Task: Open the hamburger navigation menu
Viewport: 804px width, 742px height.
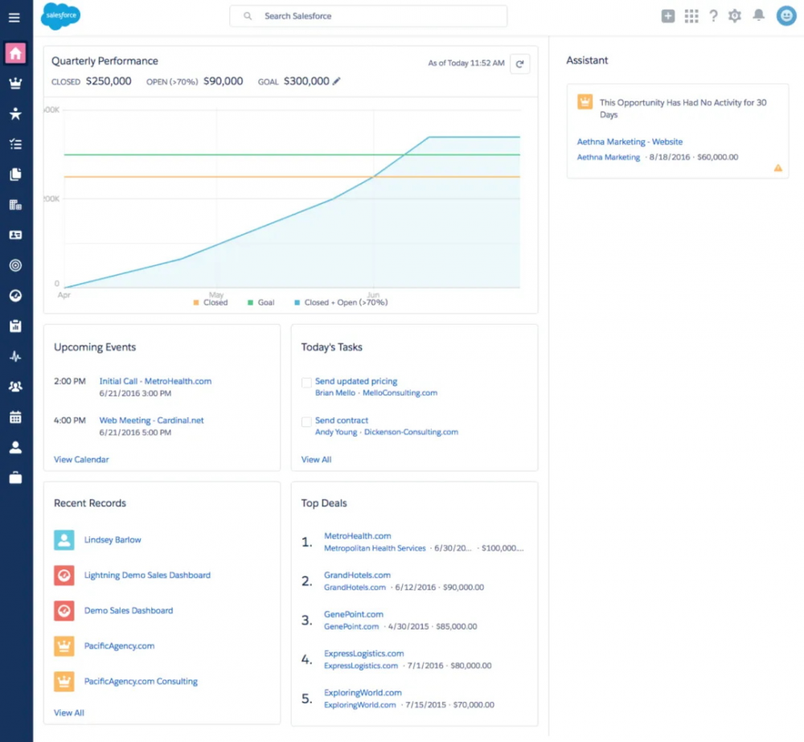Action: pos(14,18)
